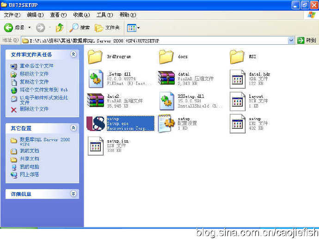Screen dimensions: 319x239
Task: Click the grey Forward arrow button
Action: coord(40,28)
